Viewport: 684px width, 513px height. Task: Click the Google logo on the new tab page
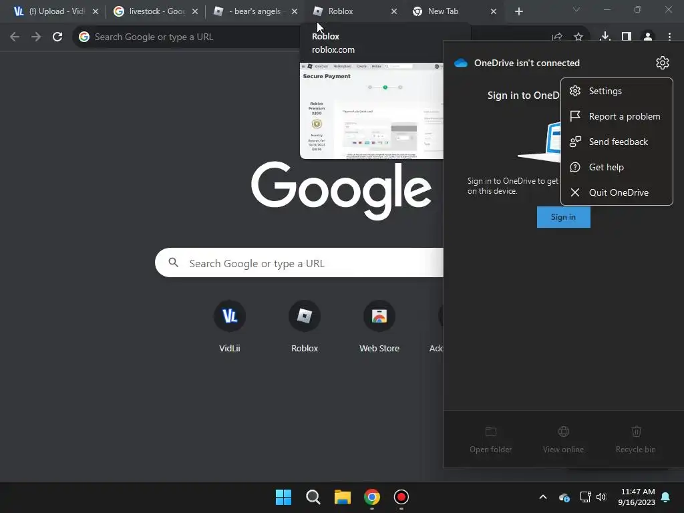pyautogui.click(x=341, y=190)
